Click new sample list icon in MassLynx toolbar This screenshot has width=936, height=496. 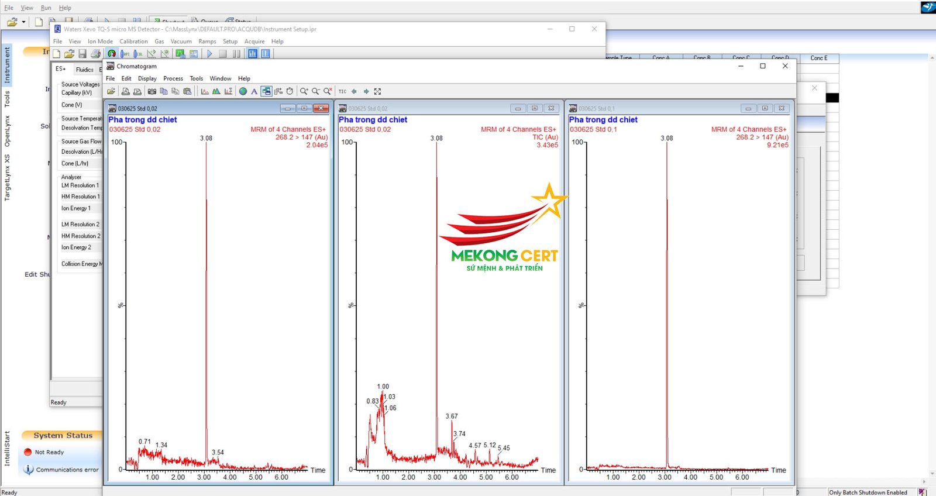(39, 22)
